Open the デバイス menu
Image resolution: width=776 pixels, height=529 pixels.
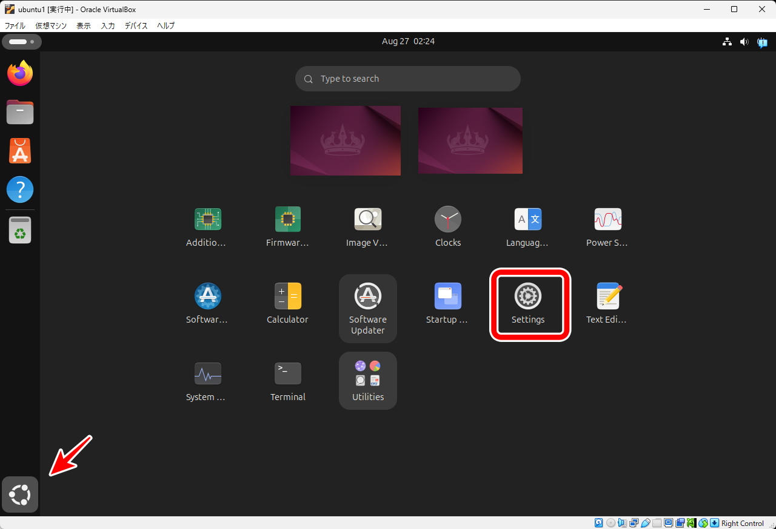coord(136,26)
